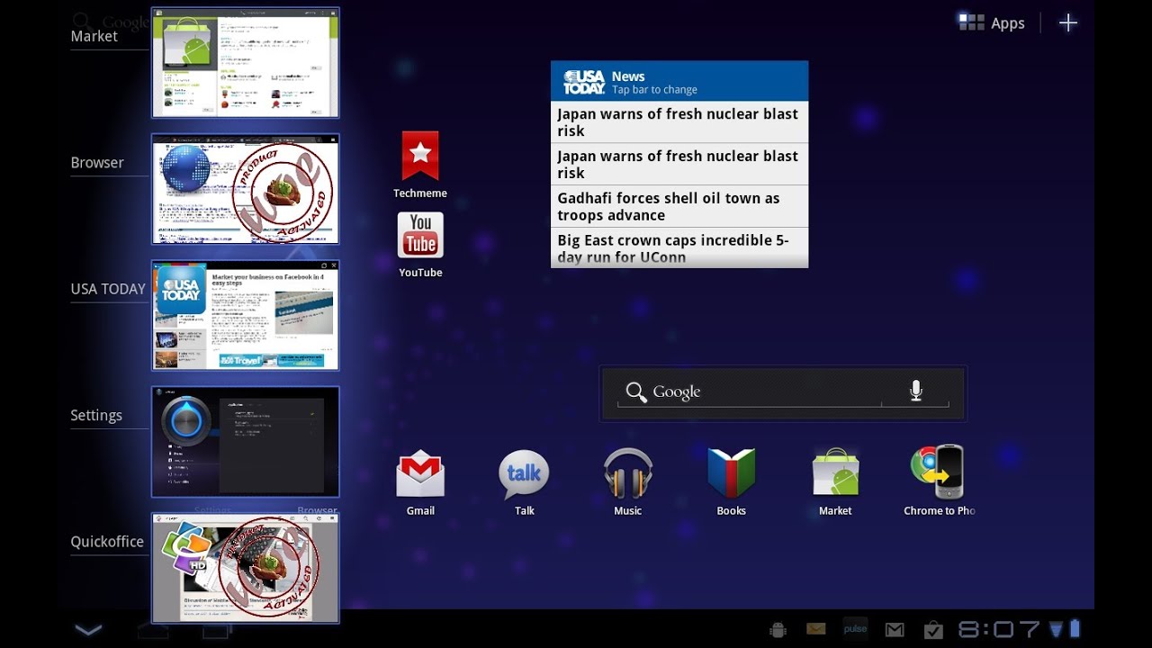Select the Market label in recents
The image size is (1152, 648).
click(94, 36)
